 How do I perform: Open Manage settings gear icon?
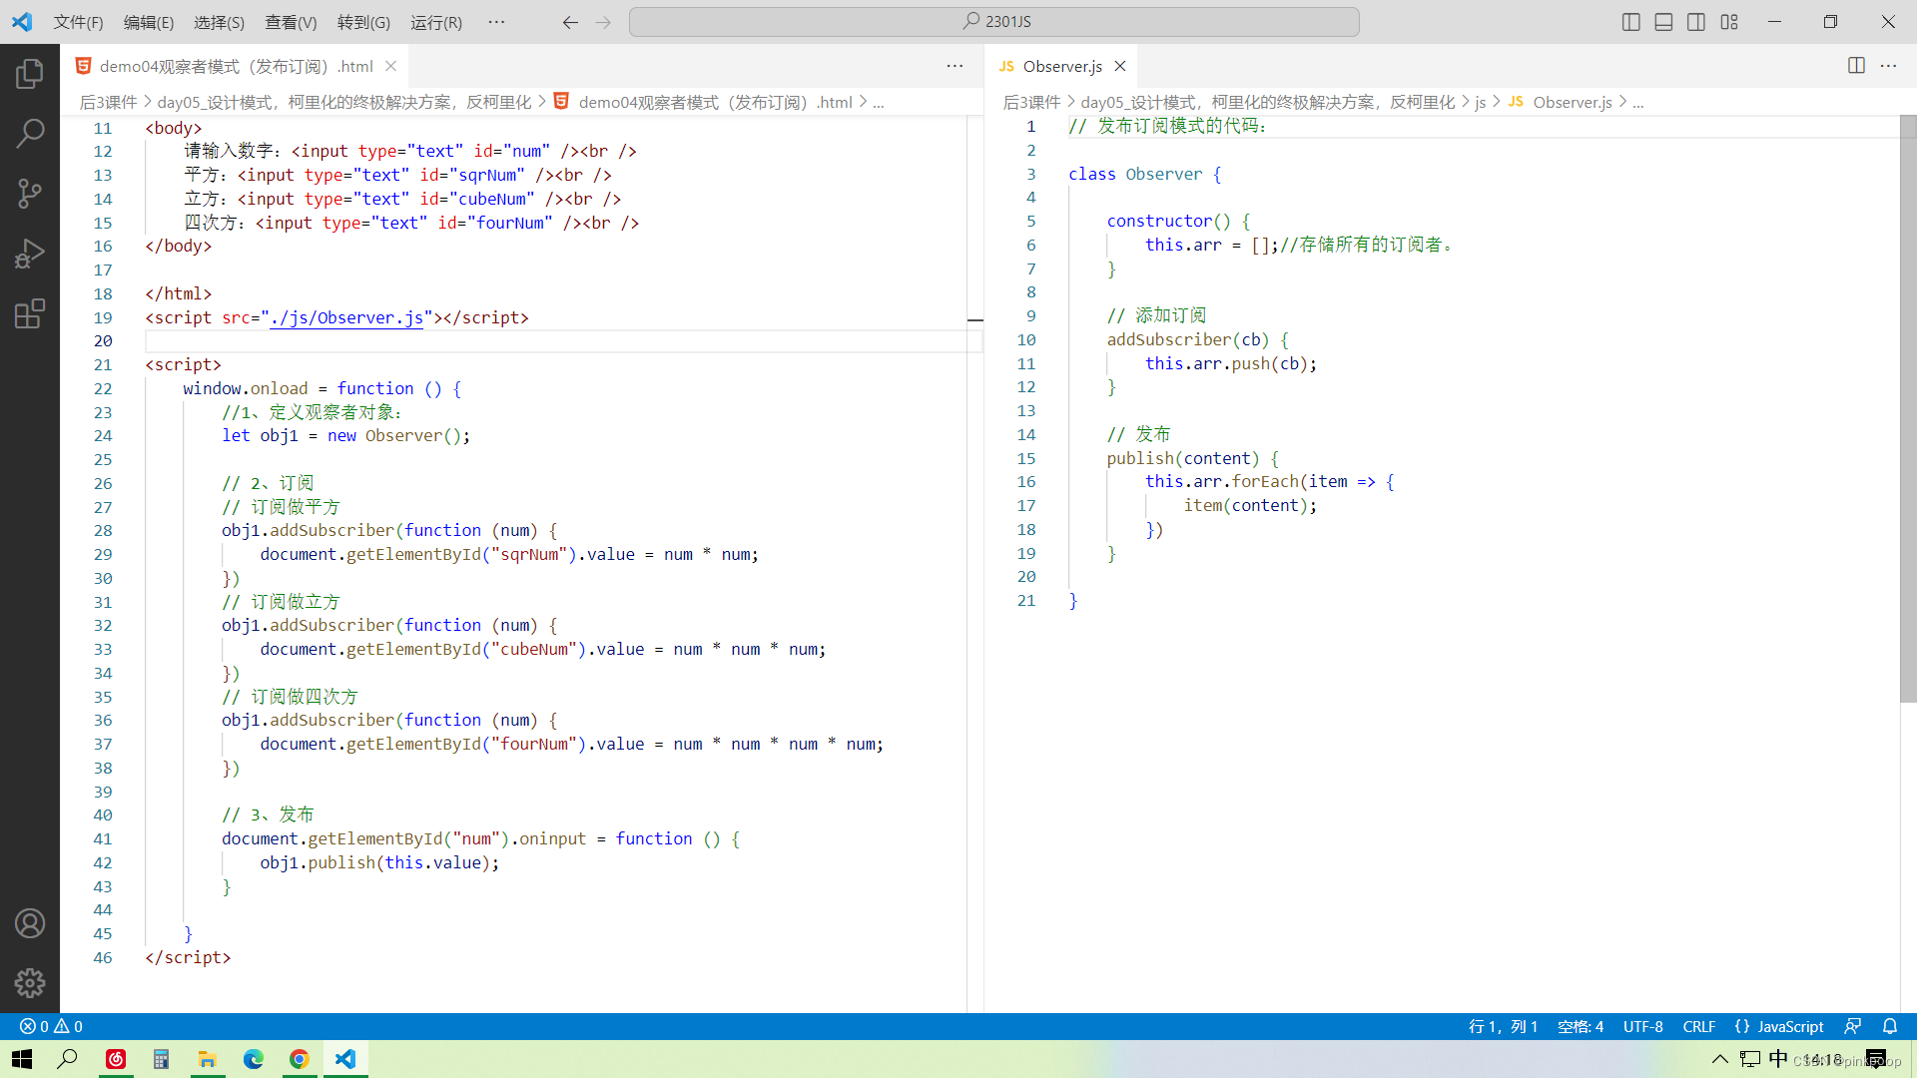(30, 983)
